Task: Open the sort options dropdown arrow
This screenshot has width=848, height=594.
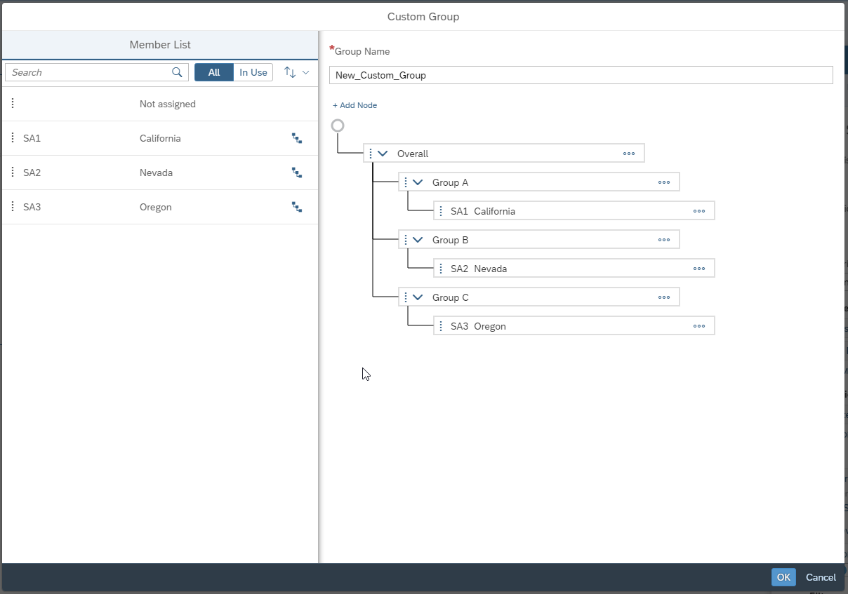Action: click(305, 72)
